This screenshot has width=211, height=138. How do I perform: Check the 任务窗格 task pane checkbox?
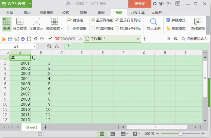[69, 28]
